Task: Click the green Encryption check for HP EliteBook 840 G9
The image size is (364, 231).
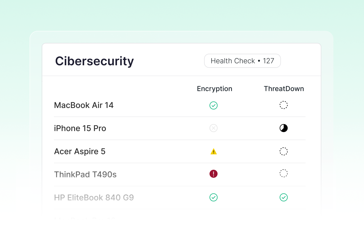Action: click(x=213, y=198)
